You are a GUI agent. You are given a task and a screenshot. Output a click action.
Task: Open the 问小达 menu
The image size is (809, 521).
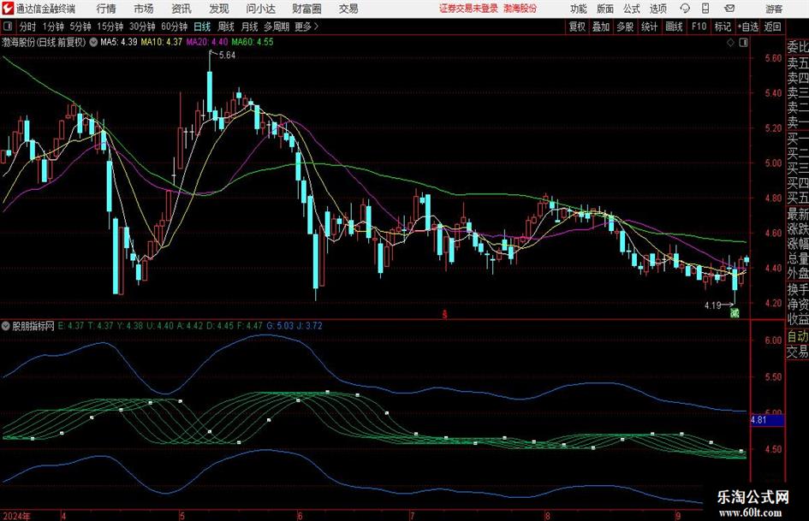(260, 9)
